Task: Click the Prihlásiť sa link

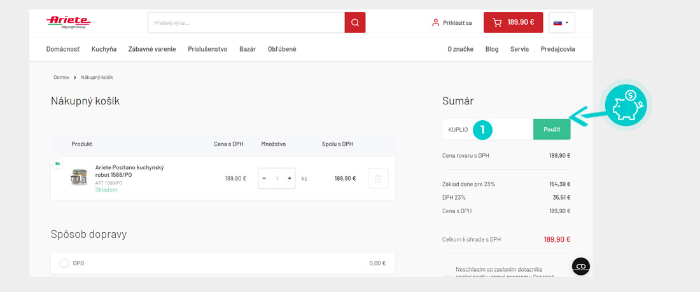Action: click(457, 23)
